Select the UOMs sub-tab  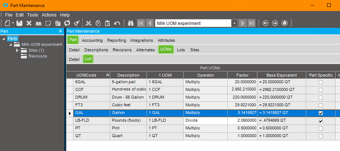click(x=166, y=49)
